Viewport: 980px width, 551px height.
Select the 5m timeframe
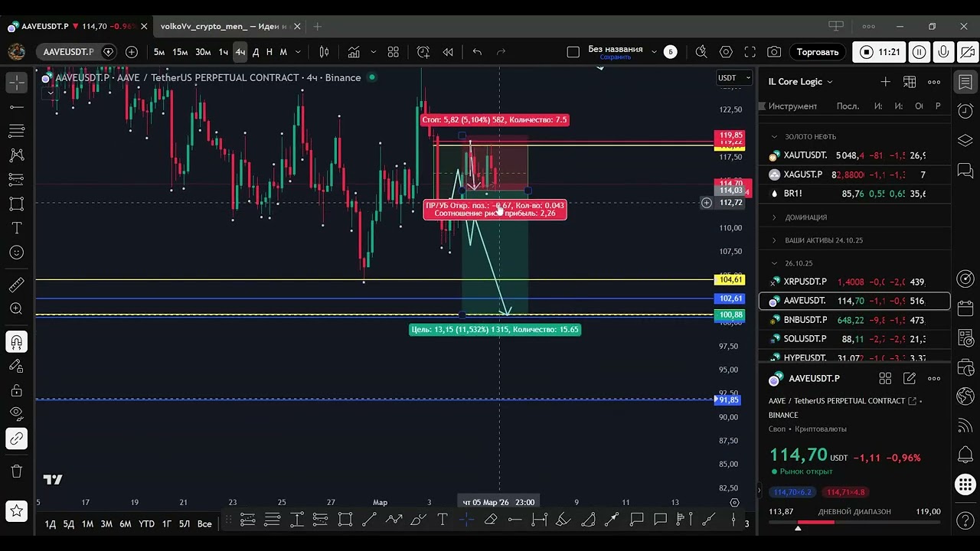pyautogui.click(x=159, y=52)
